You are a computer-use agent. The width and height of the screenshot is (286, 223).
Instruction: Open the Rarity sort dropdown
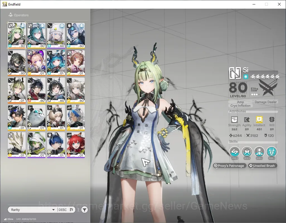pos(33,210)
